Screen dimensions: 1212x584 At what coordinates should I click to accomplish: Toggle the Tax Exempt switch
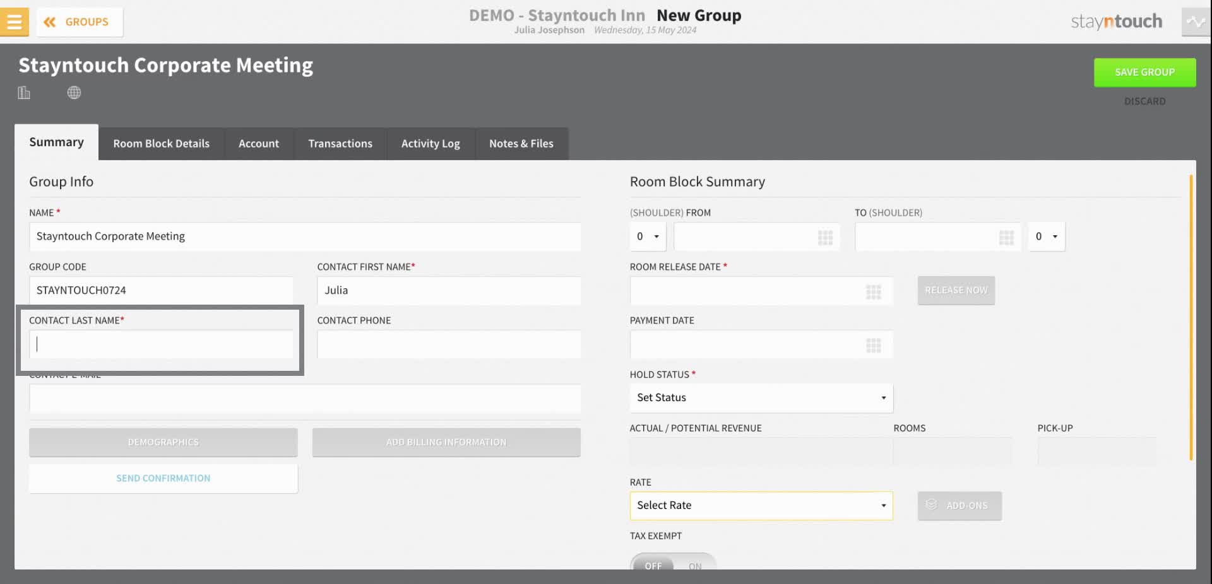tap(673, 563)
